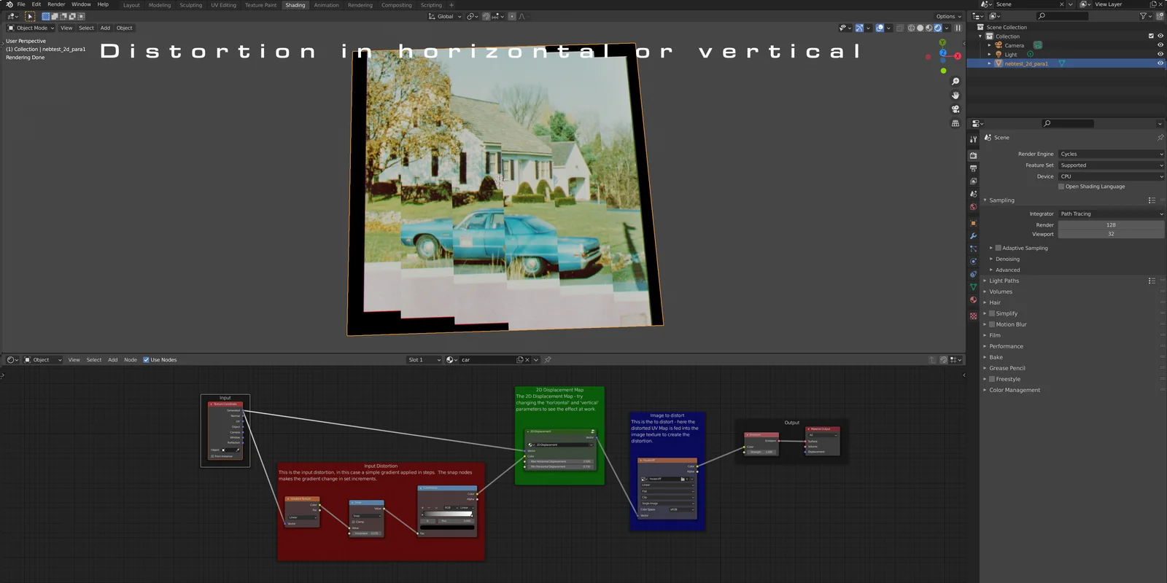
Task: Open the Device CPU dropdown
Action: coord(1111,176)
